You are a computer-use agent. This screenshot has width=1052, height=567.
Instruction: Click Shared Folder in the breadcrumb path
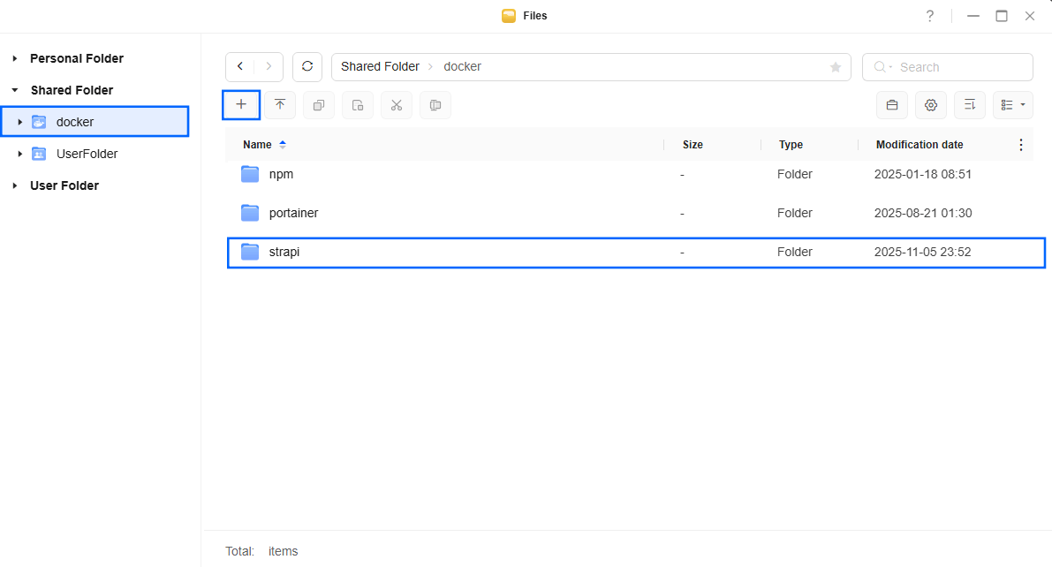coord(380,67)
